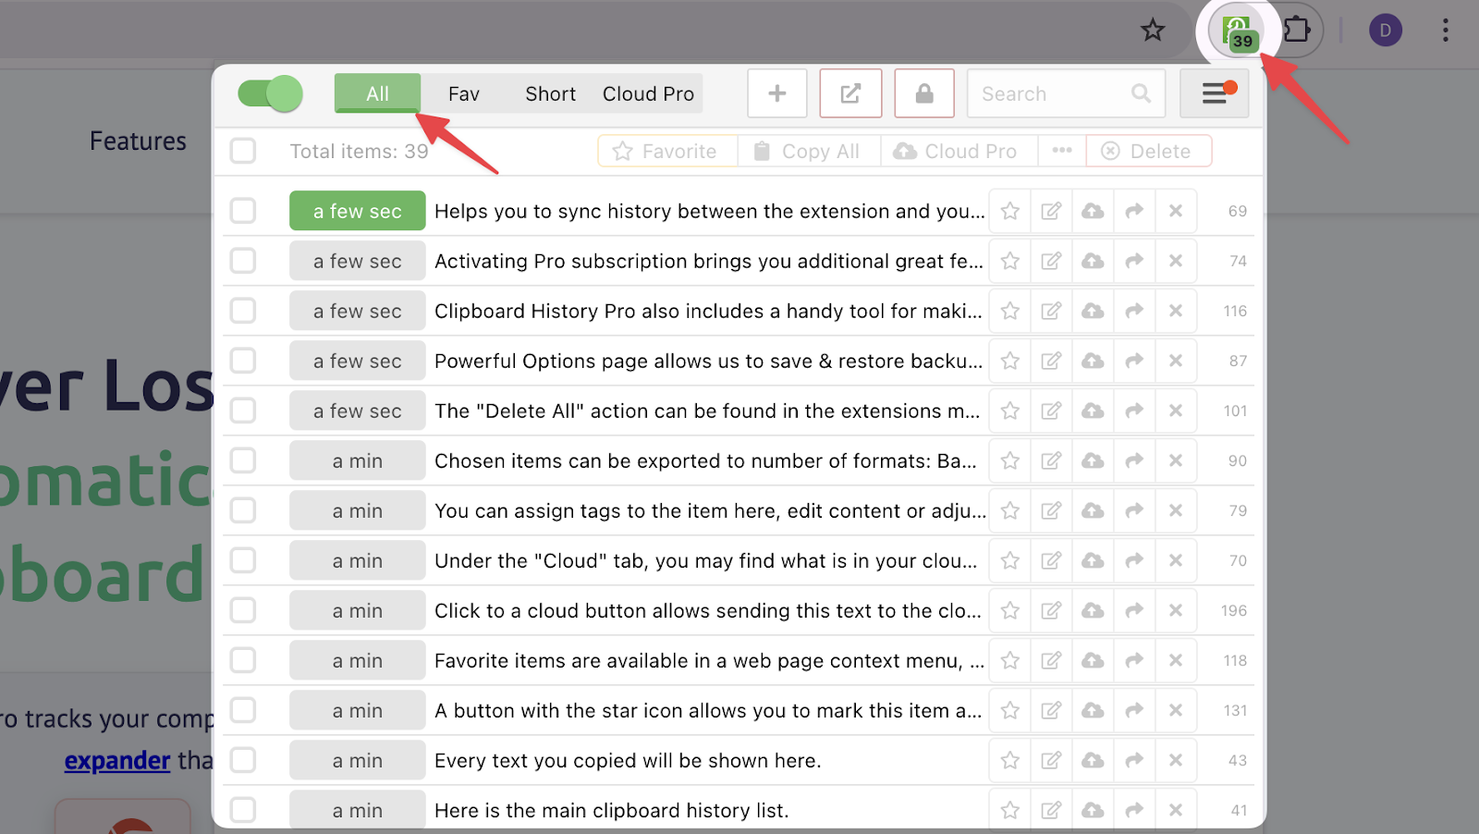Send "Clipboard History Pro also includes" item to cloud
Screen dimensions: 1479x834
pos(1093,311)
